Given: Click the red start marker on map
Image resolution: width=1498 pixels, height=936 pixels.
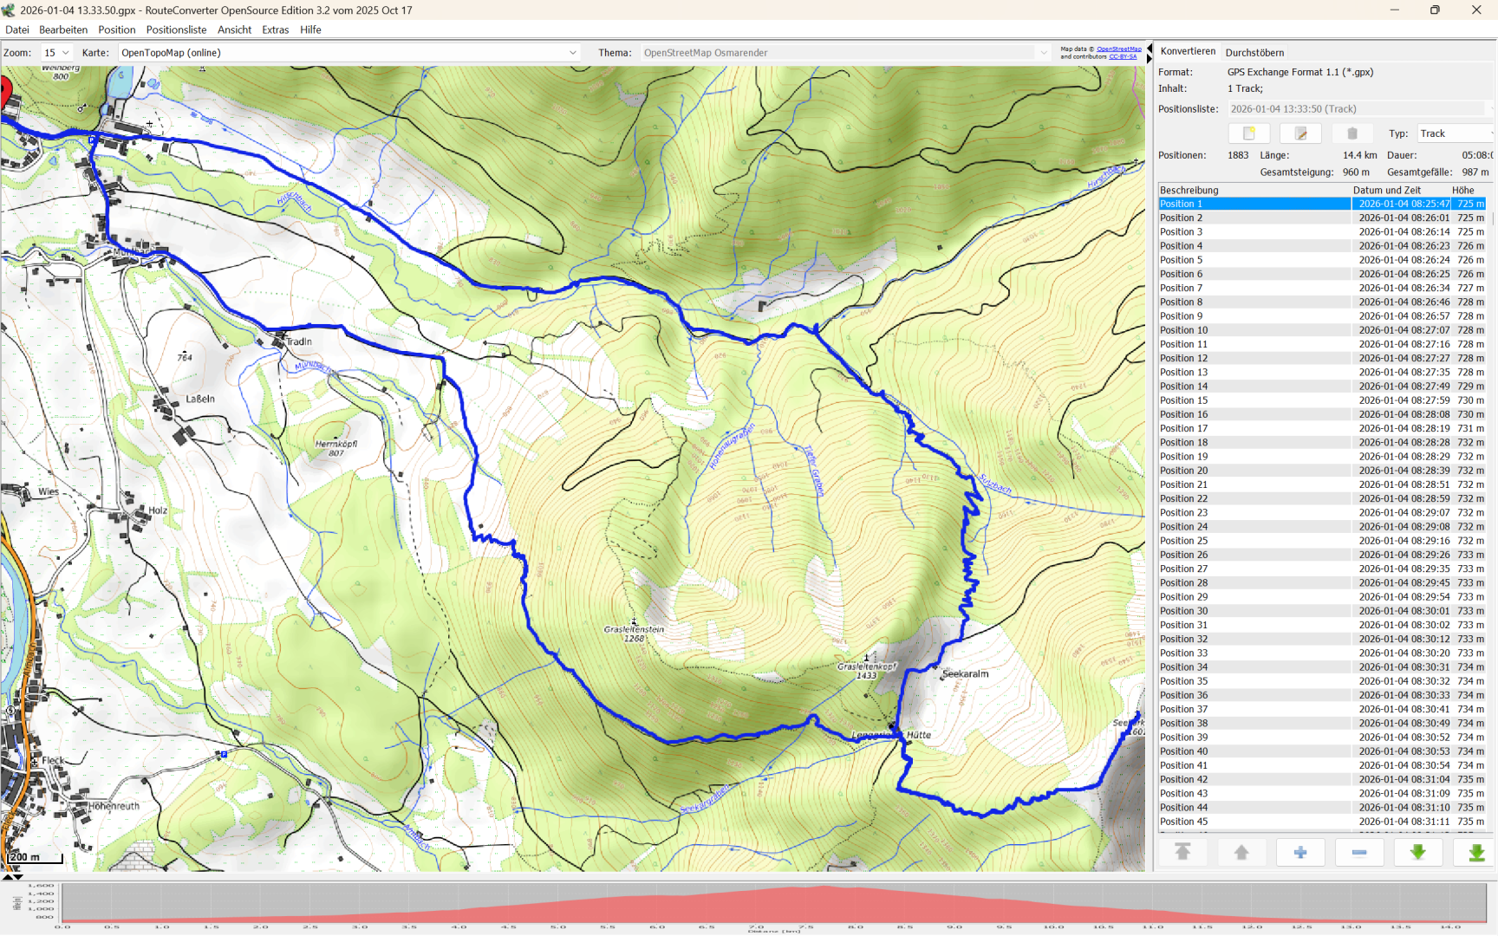Looking at the screenshot, I should [5, 91].
